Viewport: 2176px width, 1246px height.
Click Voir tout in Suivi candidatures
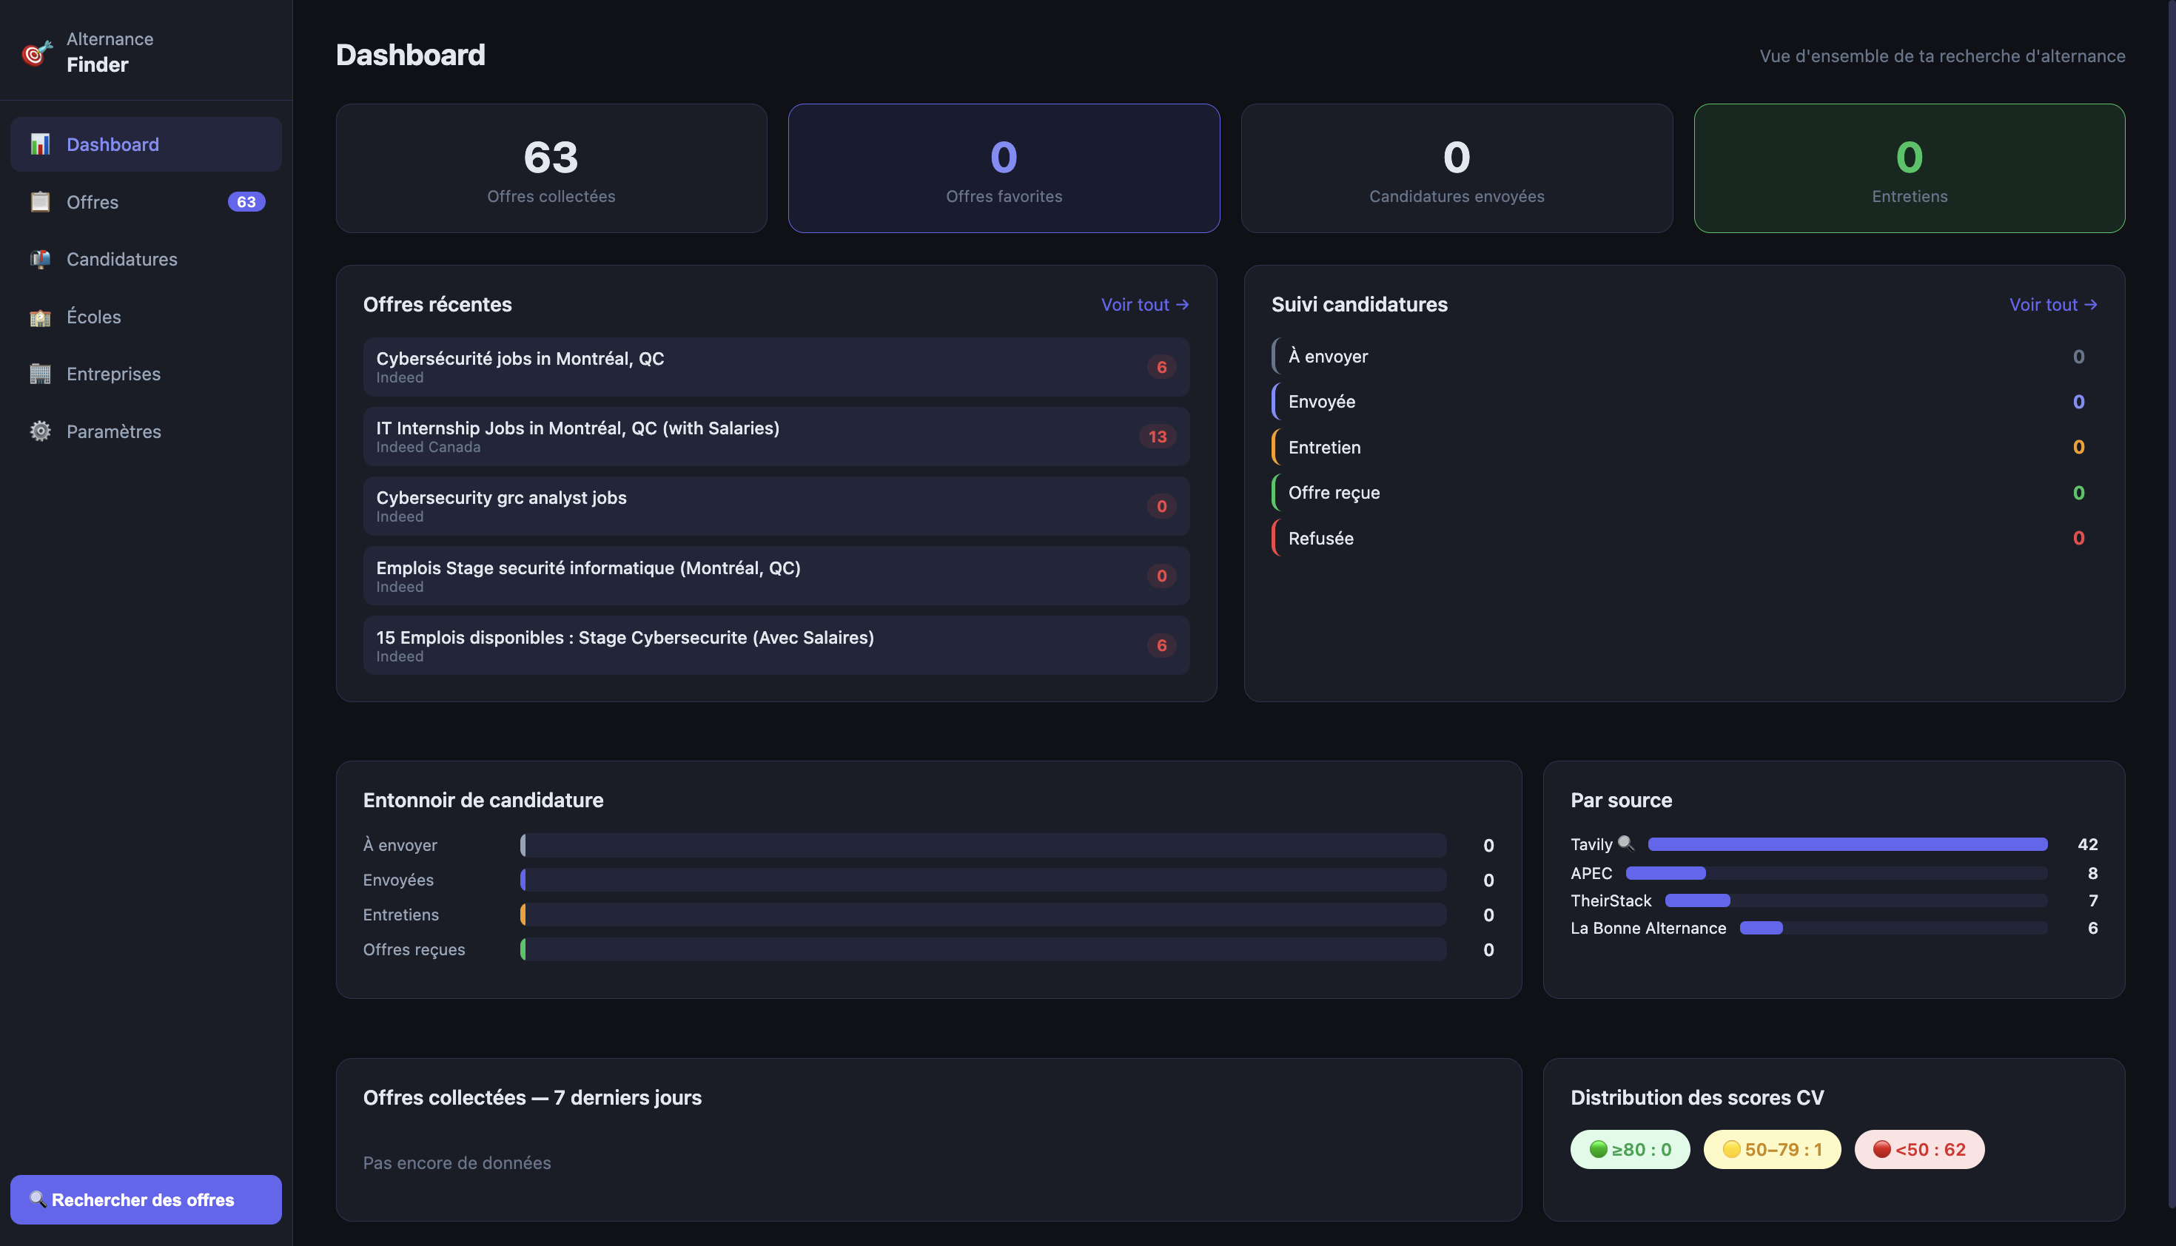(2052, 305)
